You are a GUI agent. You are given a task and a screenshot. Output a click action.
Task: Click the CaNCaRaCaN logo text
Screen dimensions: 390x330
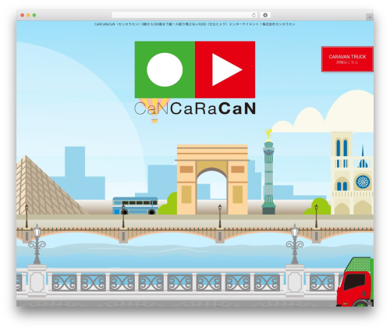(x=195, y=108)
